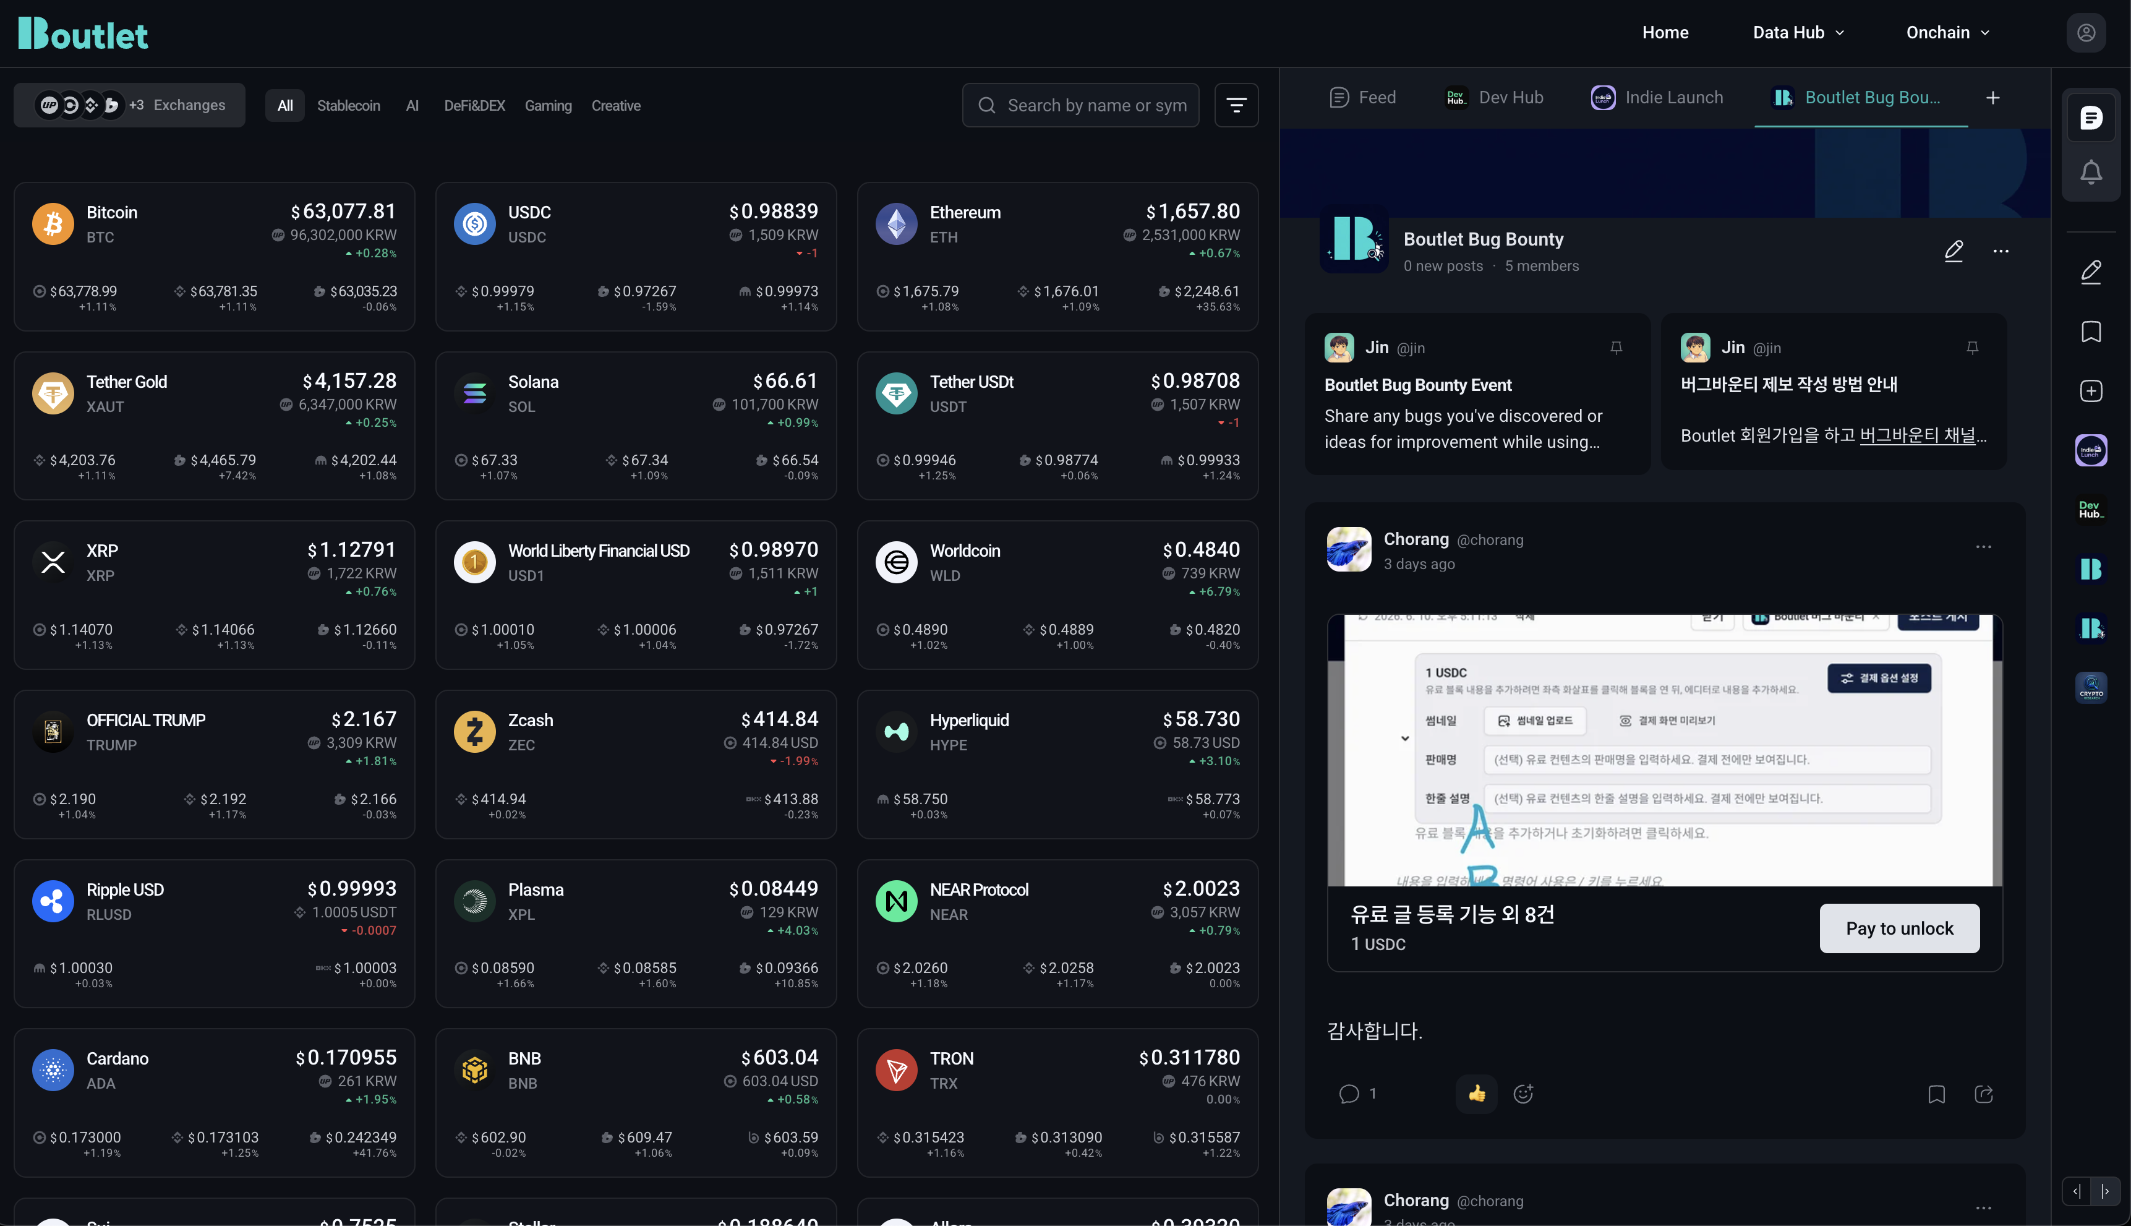Switch to the Indie Launch tab
The height and width of the screenshot is (1226, 2131).
(1656, 98)
